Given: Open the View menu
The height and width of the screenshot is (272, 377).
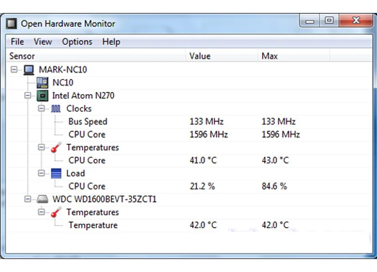Looking at the screenshot, I should click(x=43, y=42).
